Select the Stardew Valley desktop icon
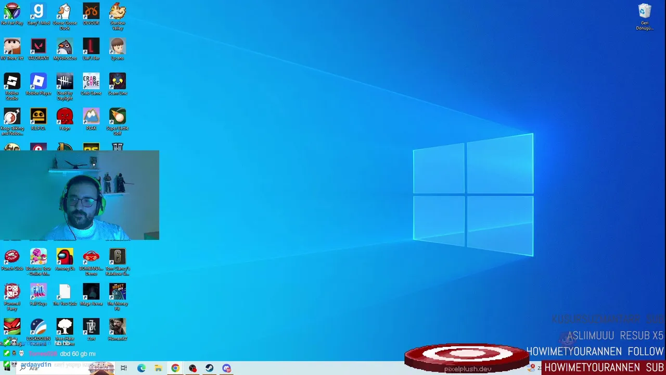This screenshot has width=666, height=375. pyautogui.click(x=118, y=17)
